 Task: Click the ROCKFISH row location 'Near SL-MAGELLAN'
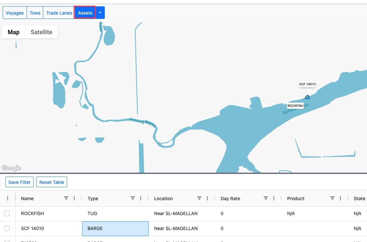176,213
